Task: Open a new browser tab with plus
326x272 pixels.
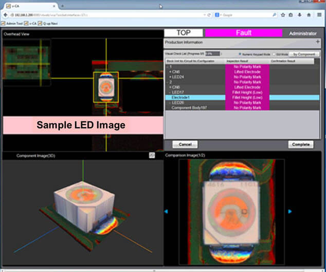Action: [63, 6]
